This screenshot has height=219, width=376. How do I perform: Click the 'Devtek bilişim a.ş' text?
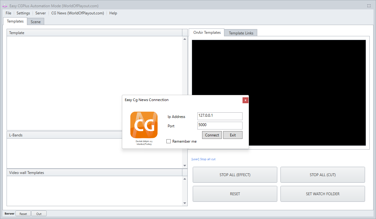(144, 141)
